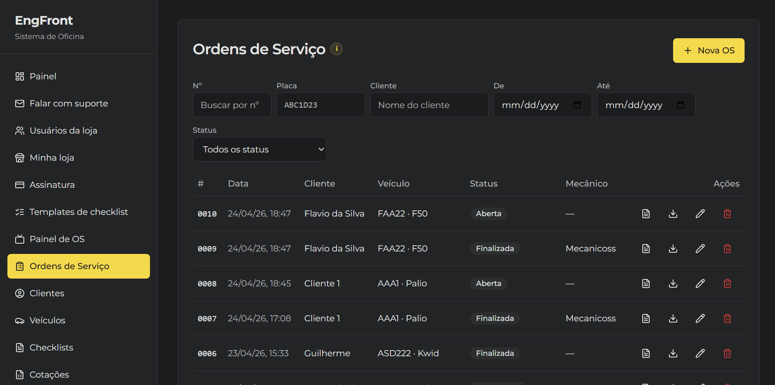
Task: Click the Placa field showing ABC1D23
Action: point(321,105)
